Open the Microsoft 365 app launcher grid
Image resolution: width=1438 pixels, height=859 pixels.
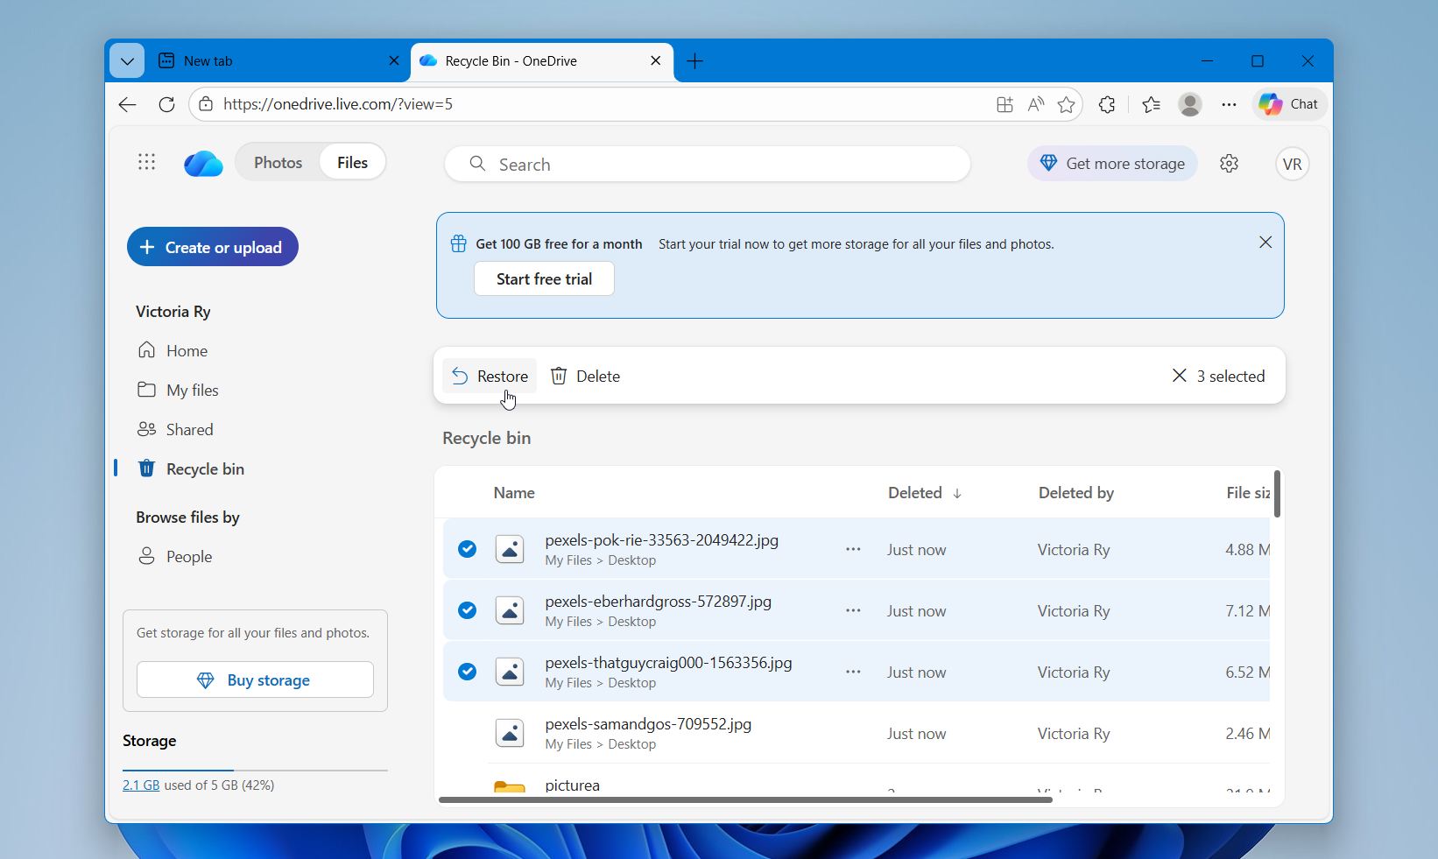146,163
